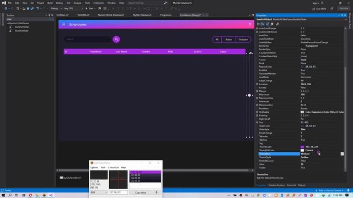Image resolution: width=353 pixels, height=198 pixels.
Task: Open the ThumbSize value dropdown arrow
Action: 342,154
